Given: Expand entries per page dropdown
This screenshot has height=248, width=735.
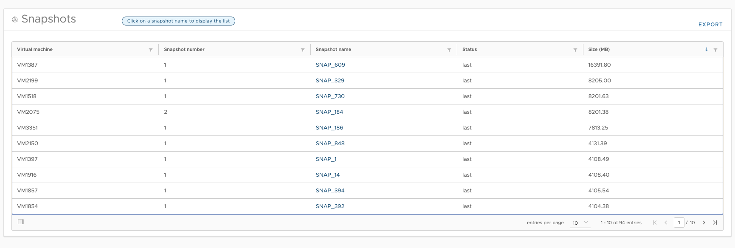Looking at the screenshot, I should [580, 223].
